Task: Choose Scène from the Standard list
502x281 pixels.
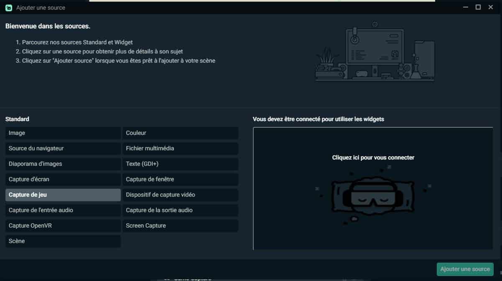Action: (x=63, y=241)
